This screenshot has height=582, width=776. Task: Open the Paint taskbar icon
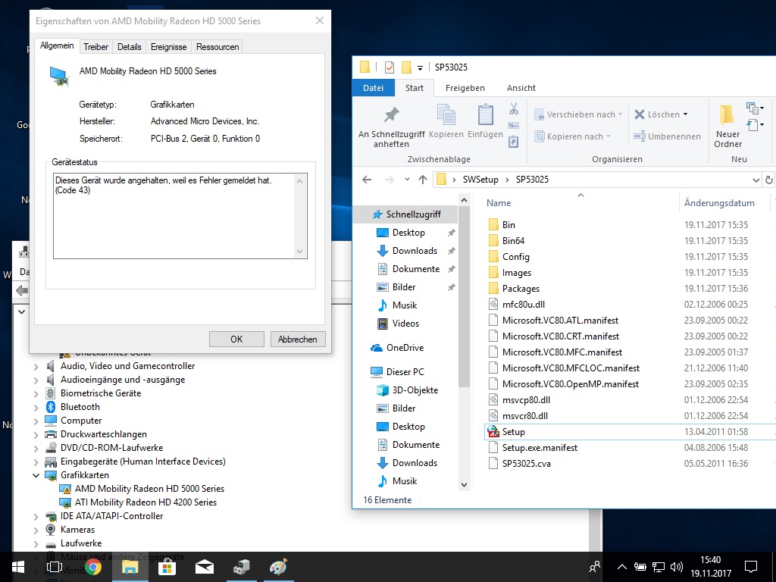(279, 567)
